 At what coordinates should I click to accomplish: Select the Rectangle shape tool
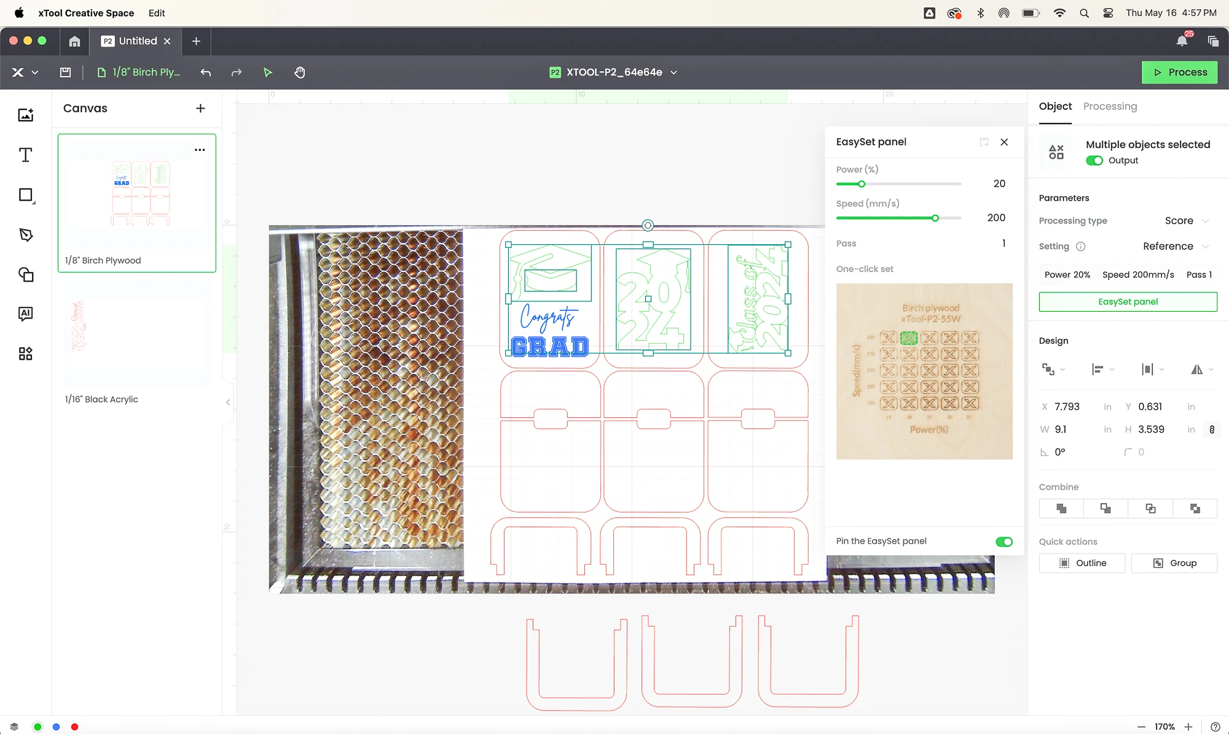[26, 195]
